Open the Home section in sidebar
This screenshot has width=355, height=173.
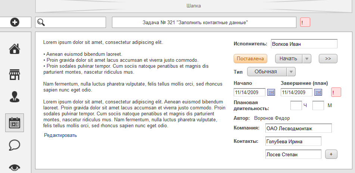pos(15,49)
